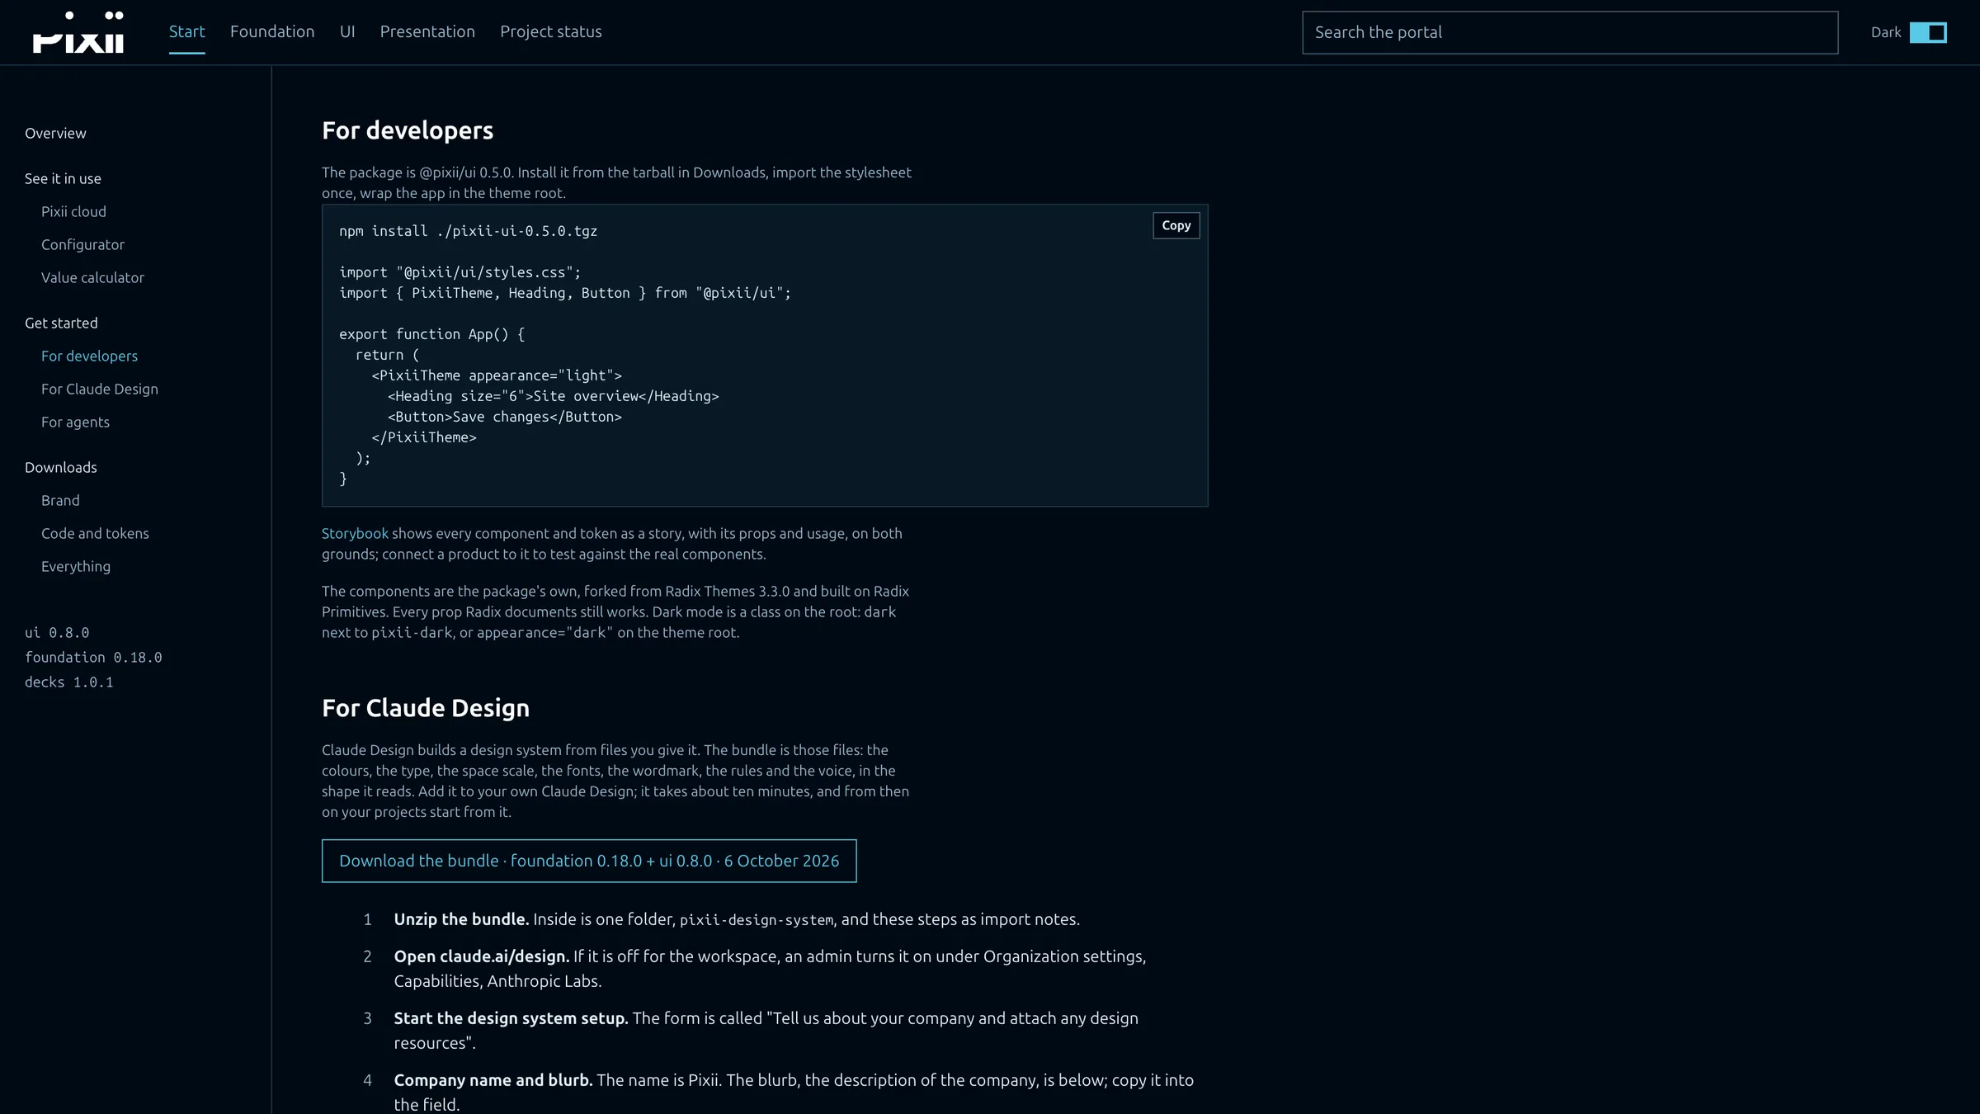This screenshot has width=1980, height=1114.
Task: Open For agents sidebar link
Action: pos(75,422)
